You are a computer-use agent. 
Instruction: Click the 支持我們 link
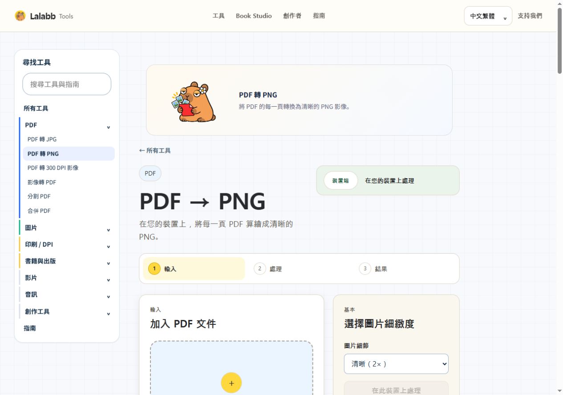(x=530, y=16)
